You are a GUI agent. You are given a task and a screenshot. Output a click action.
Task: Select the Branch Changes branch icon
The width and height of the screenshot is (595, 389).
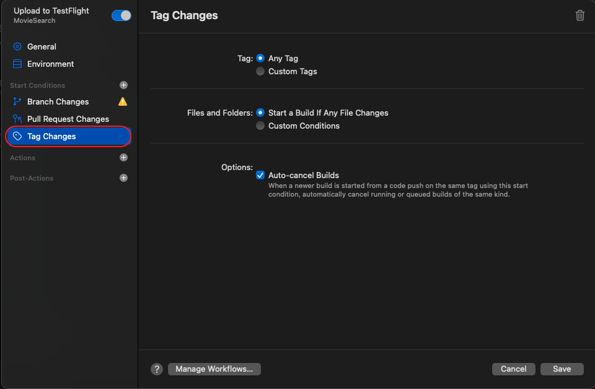tap(17, 101)
